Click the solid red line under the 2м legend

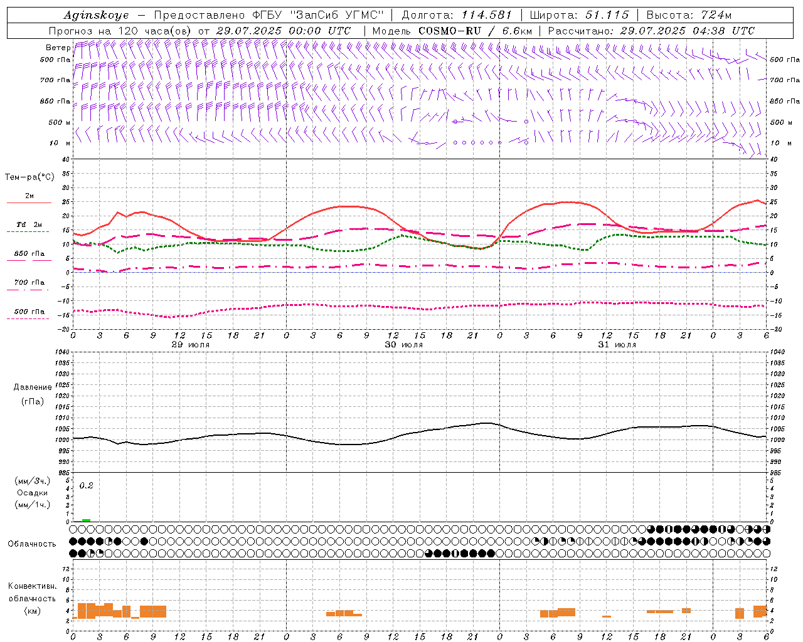tap(29, 203)
